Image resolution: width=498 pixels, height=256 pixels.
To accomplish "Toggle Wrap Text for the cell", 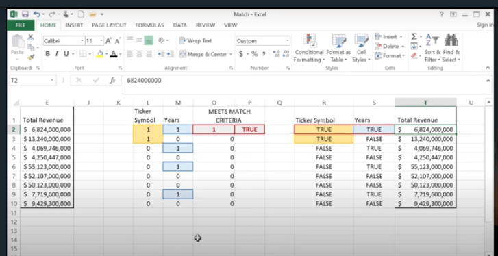I will (x=196, y=40).
